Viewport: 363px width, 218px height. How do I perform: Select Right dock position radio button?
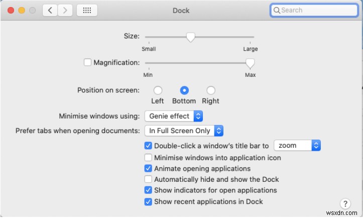[211, 90]
